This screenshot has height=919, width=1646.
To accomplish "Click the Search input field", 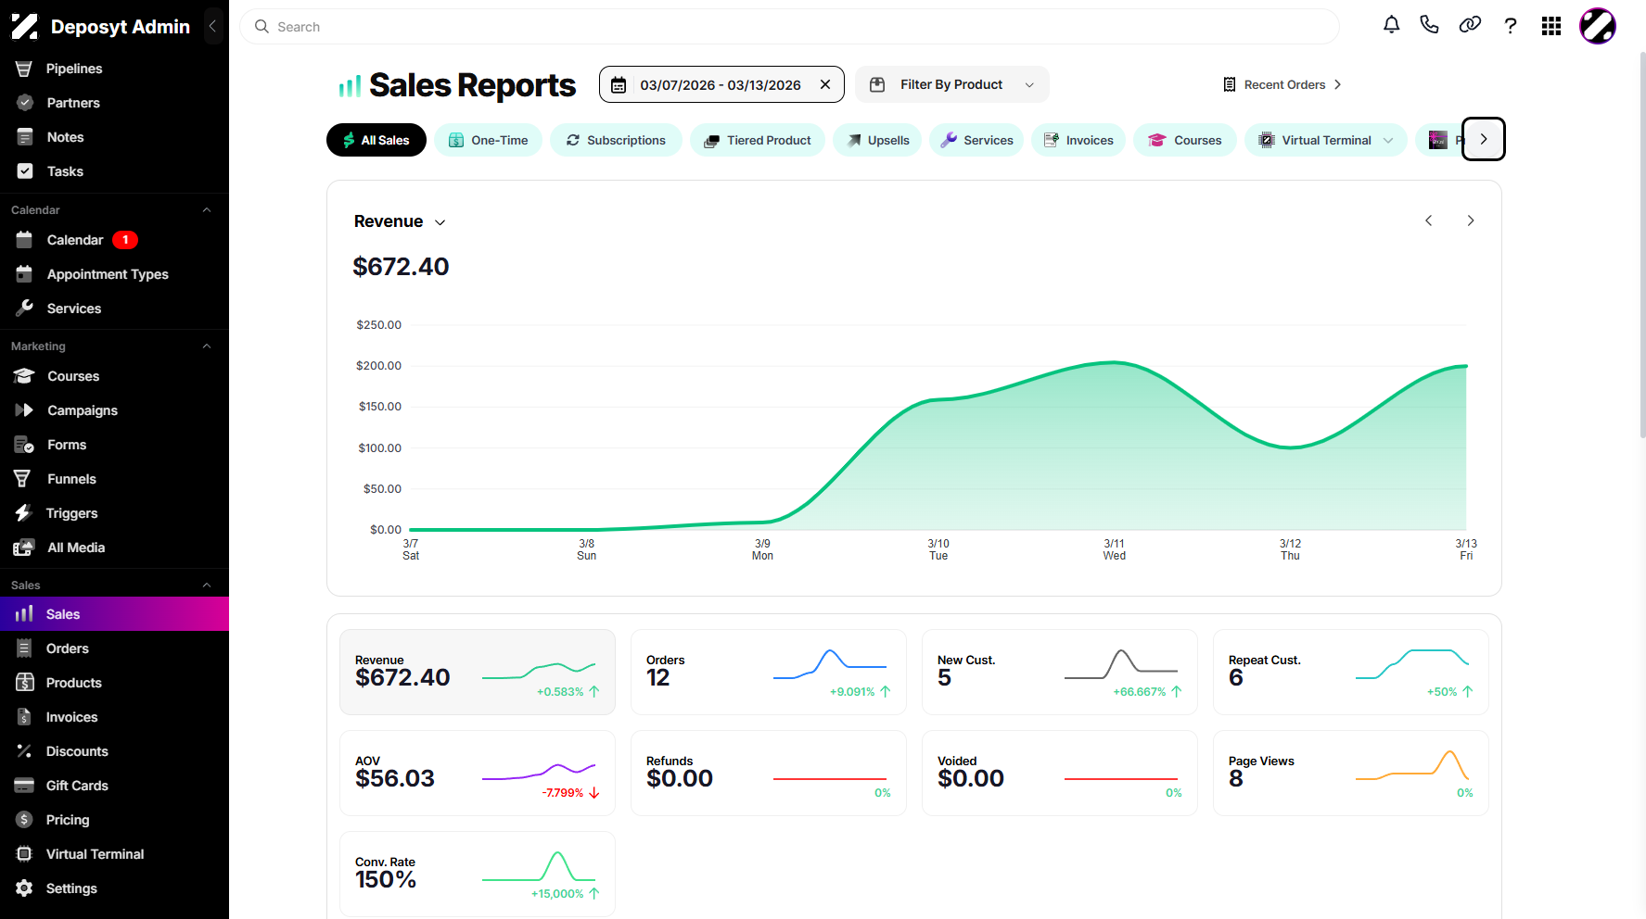I will pos(789,27).
